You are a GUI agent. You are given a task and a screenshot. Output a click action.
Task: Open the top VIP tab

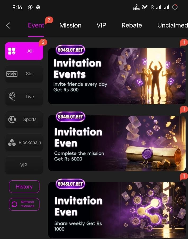101,25
